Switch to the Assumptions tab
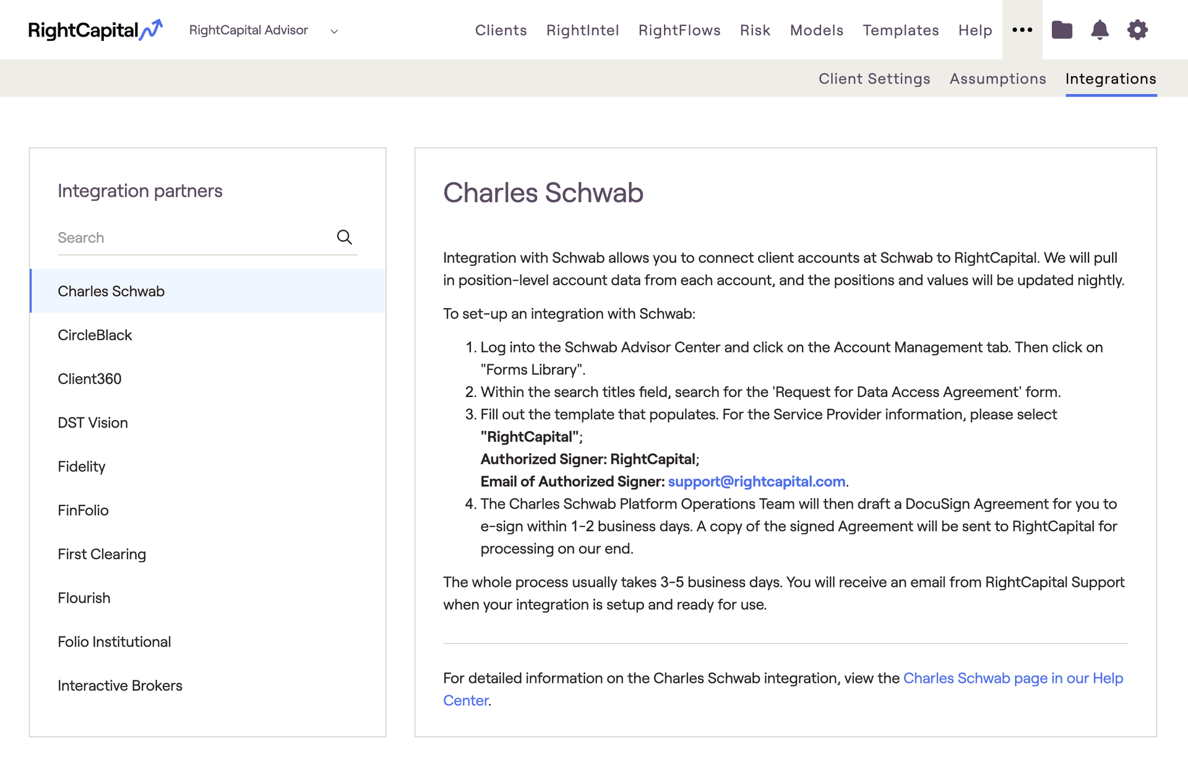 click(997, 79)
